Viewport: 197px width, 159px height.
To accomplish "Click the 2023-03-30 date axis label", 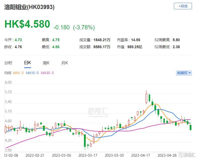I will point(114,155).
